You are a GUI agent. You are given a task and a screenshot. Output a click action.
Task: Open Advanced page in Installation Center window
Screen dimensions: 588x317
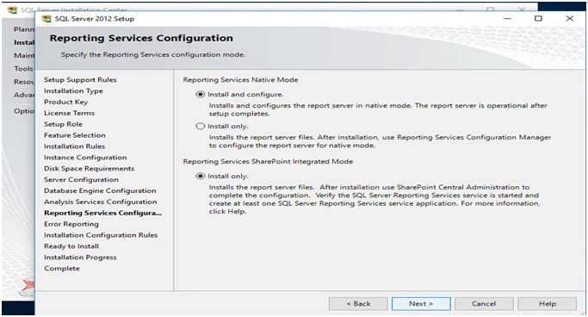pyautogui.click(x=24, y=95)
